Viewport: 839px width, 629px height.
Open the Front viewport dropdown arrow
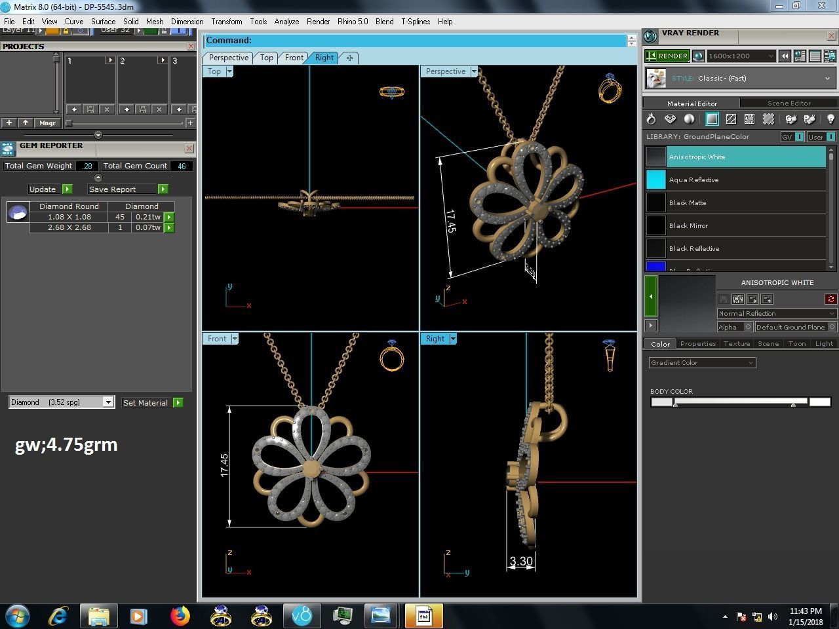coord(235,339)
